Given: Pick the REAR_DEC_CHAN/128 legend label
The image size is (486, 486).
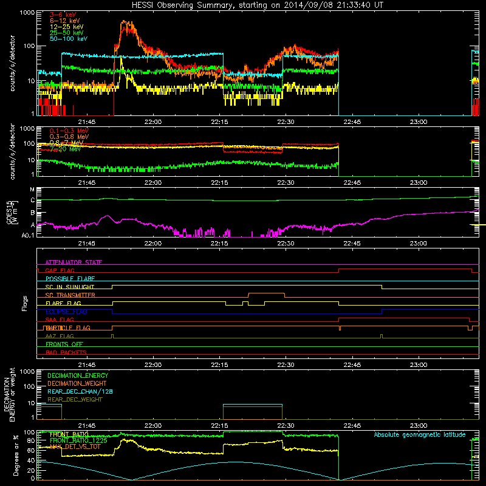Looking at the screenshot, I should point(80,391).
